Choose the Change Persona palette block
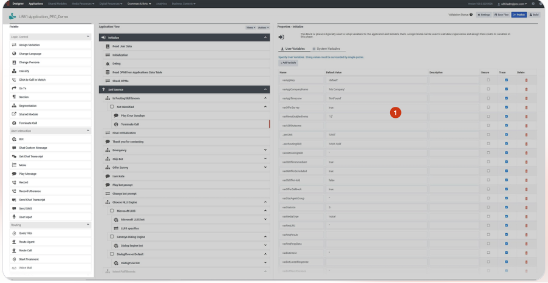This screenshot has width=548, height=283. point(50,63)
